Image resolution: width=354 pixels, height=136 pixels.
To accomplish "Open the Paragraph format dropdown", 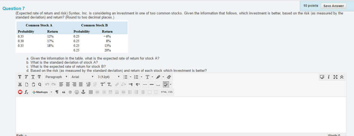I will [x=57, y=77].
